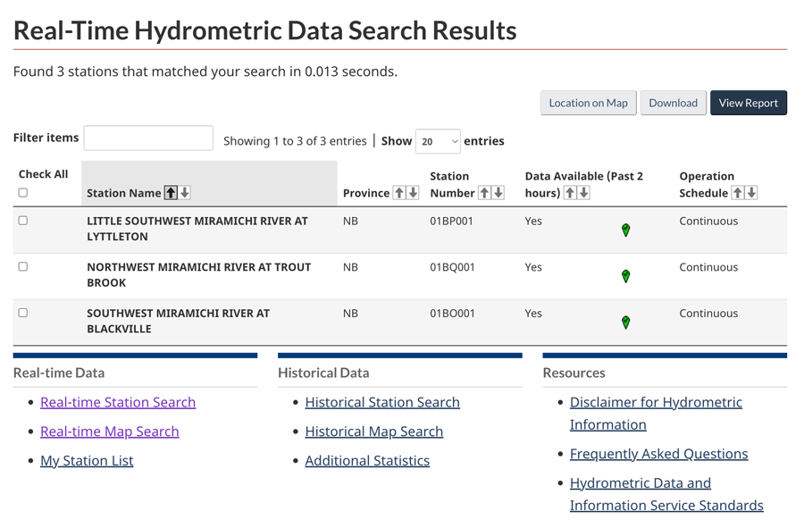This screenshot has width=804, height=528.
Task: Click green map marker for Lyttleton station
Action: click(625, 230)
